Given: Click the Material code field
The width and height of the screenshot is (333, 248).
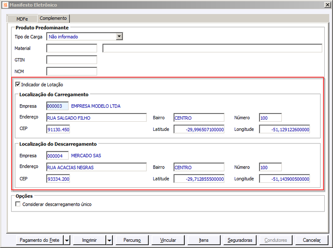Looking at the screenshot, I should [x=72, y=48].
